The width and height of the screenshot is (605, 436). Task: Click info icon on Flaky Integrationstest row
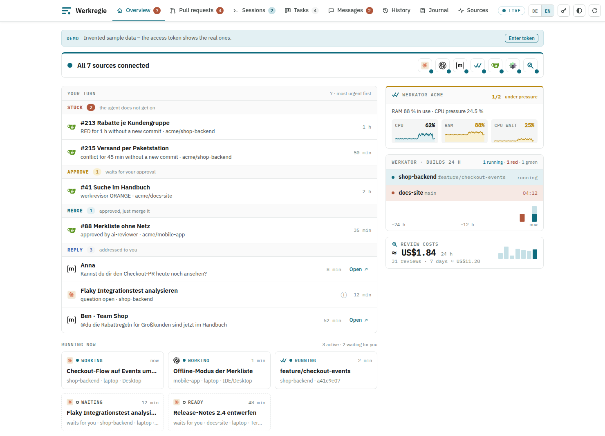[x=344, y=295]
